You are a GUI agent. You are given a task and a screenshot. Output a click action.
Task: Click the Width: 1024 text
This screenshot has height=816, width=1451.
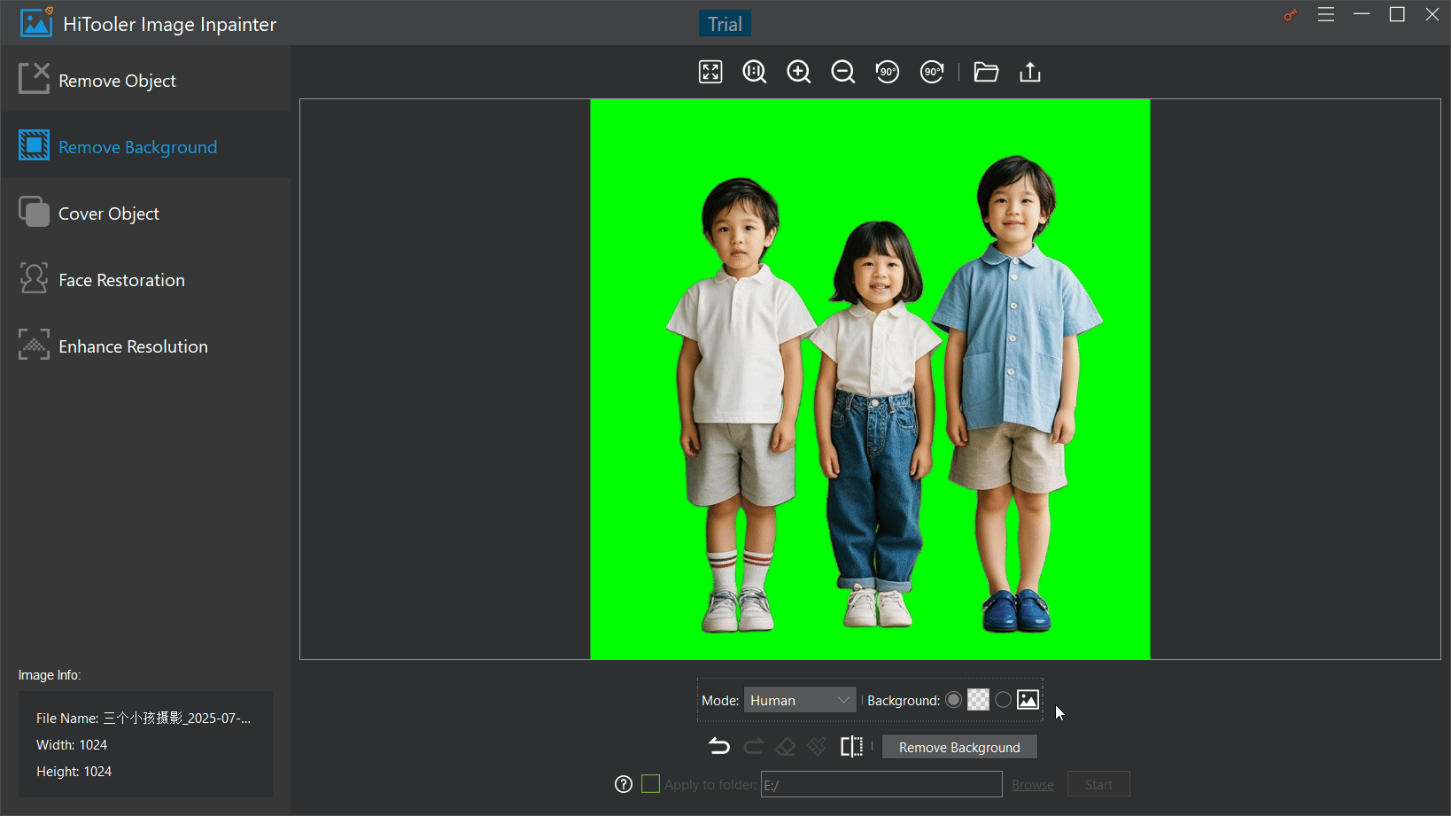point(72,744)
